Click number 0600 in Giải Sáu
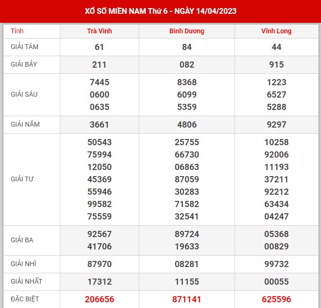 [100, 95]
